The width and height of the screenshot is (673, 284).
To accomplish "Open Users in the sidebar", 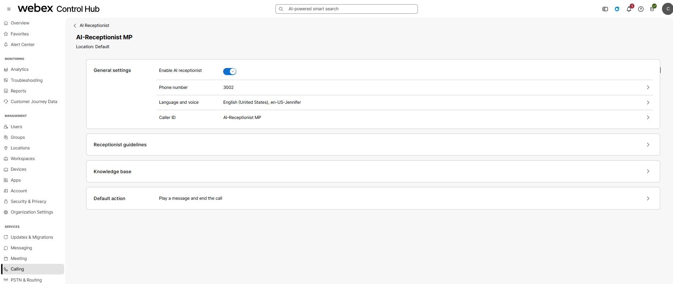I will (x=16, y=127).
